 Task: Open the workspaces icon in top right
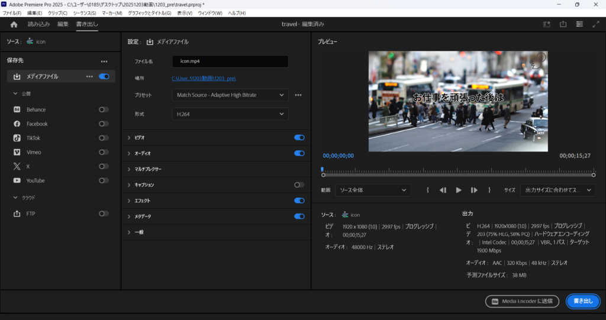[x=579, y=24]
